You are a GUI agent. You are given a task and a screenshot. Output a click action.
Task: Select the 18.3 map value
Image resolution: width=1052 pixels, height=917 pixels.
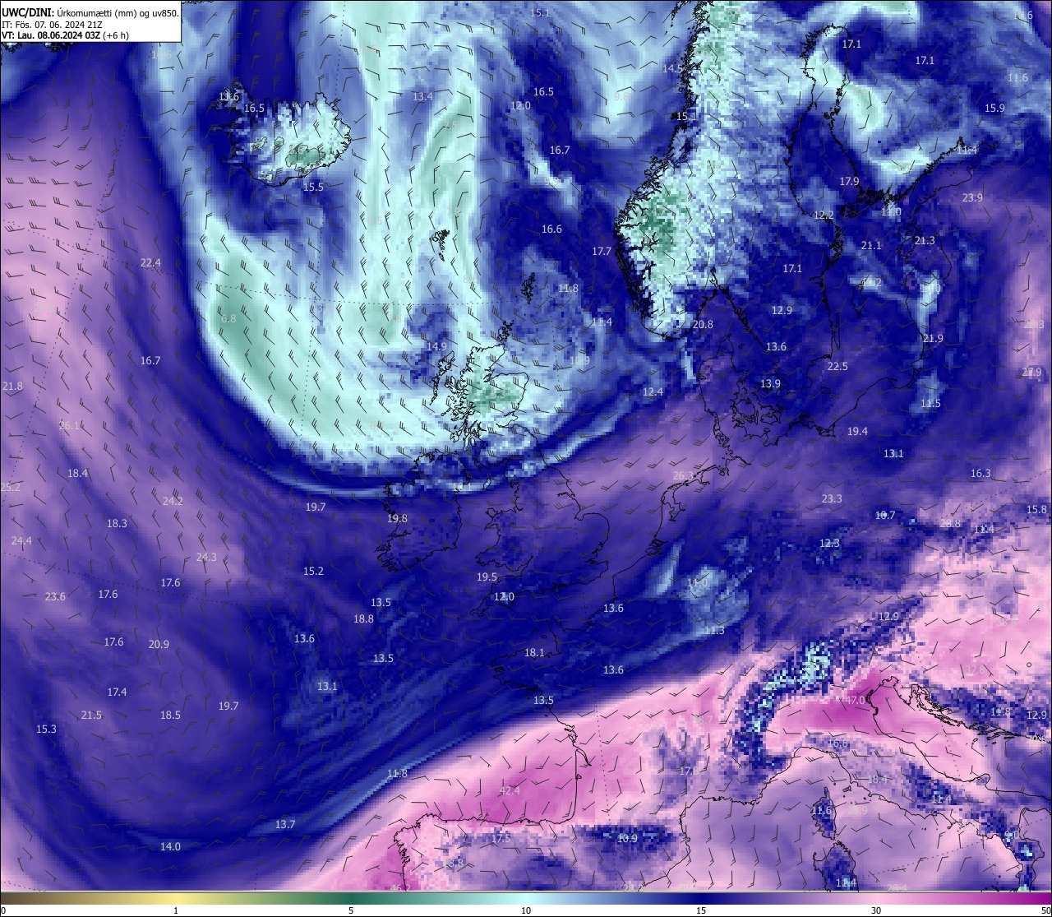tap(117, 524)
